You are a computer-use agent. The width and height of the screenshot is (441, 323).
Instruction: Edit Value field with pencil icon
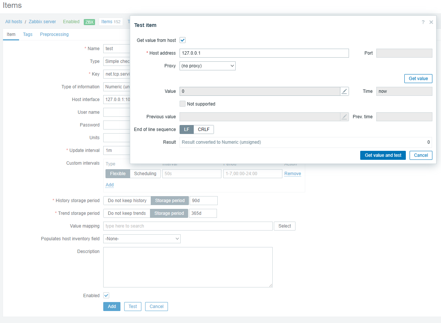click(x=344, y=91)
